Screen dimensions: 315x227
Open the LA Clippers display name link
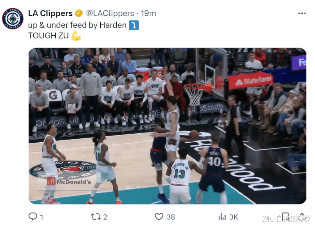pos(50,13)
